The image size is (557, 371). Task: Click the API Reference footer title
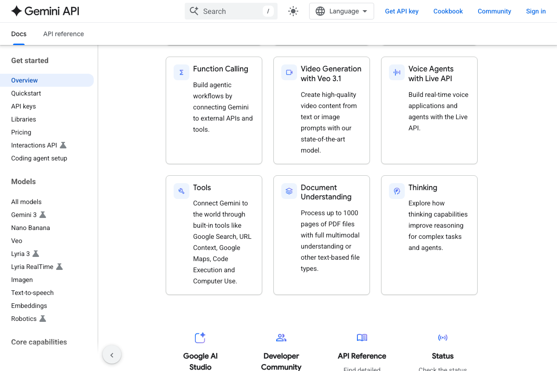point(362,356)
